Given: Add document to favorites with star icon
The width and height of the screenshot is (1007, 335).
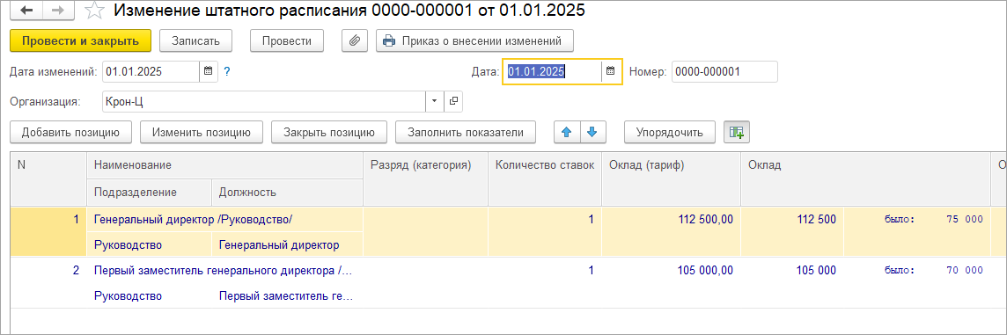Looking at the screenshot, I should [x=95, y=11].
